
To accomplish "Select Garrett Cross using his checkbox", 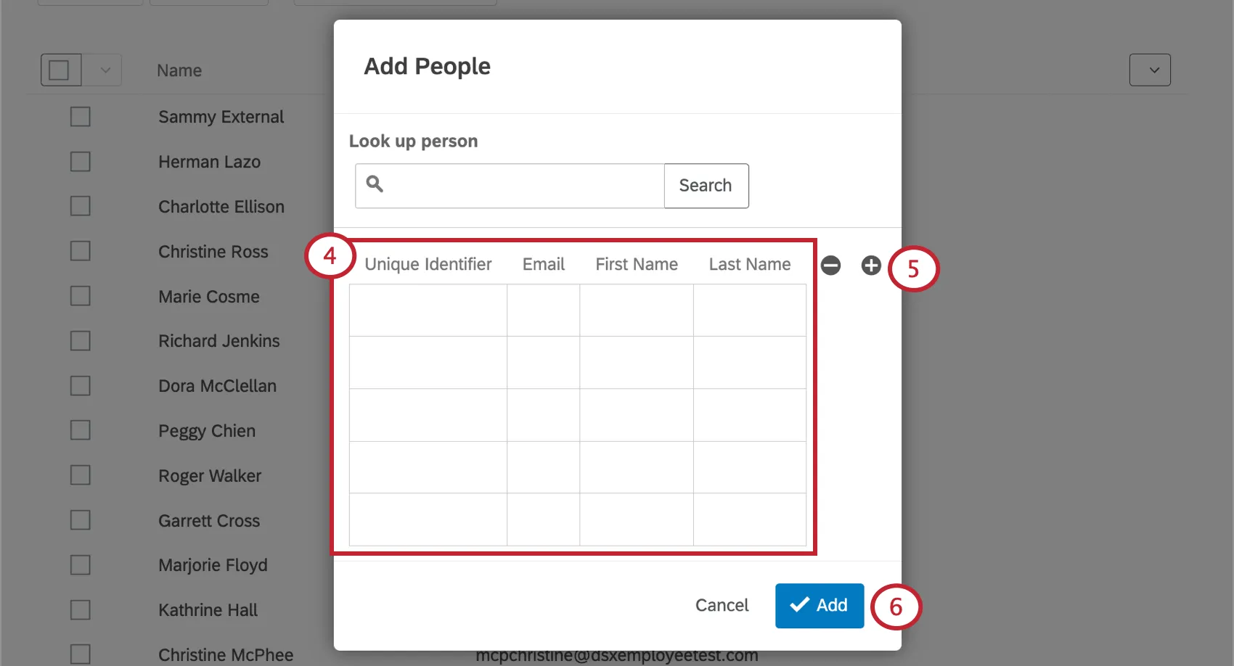I will [80, 519].
